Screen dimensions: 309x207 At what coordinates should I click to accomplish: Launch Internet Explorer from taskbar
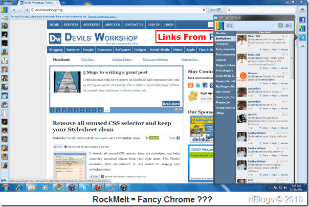click(x=19, y=188)
